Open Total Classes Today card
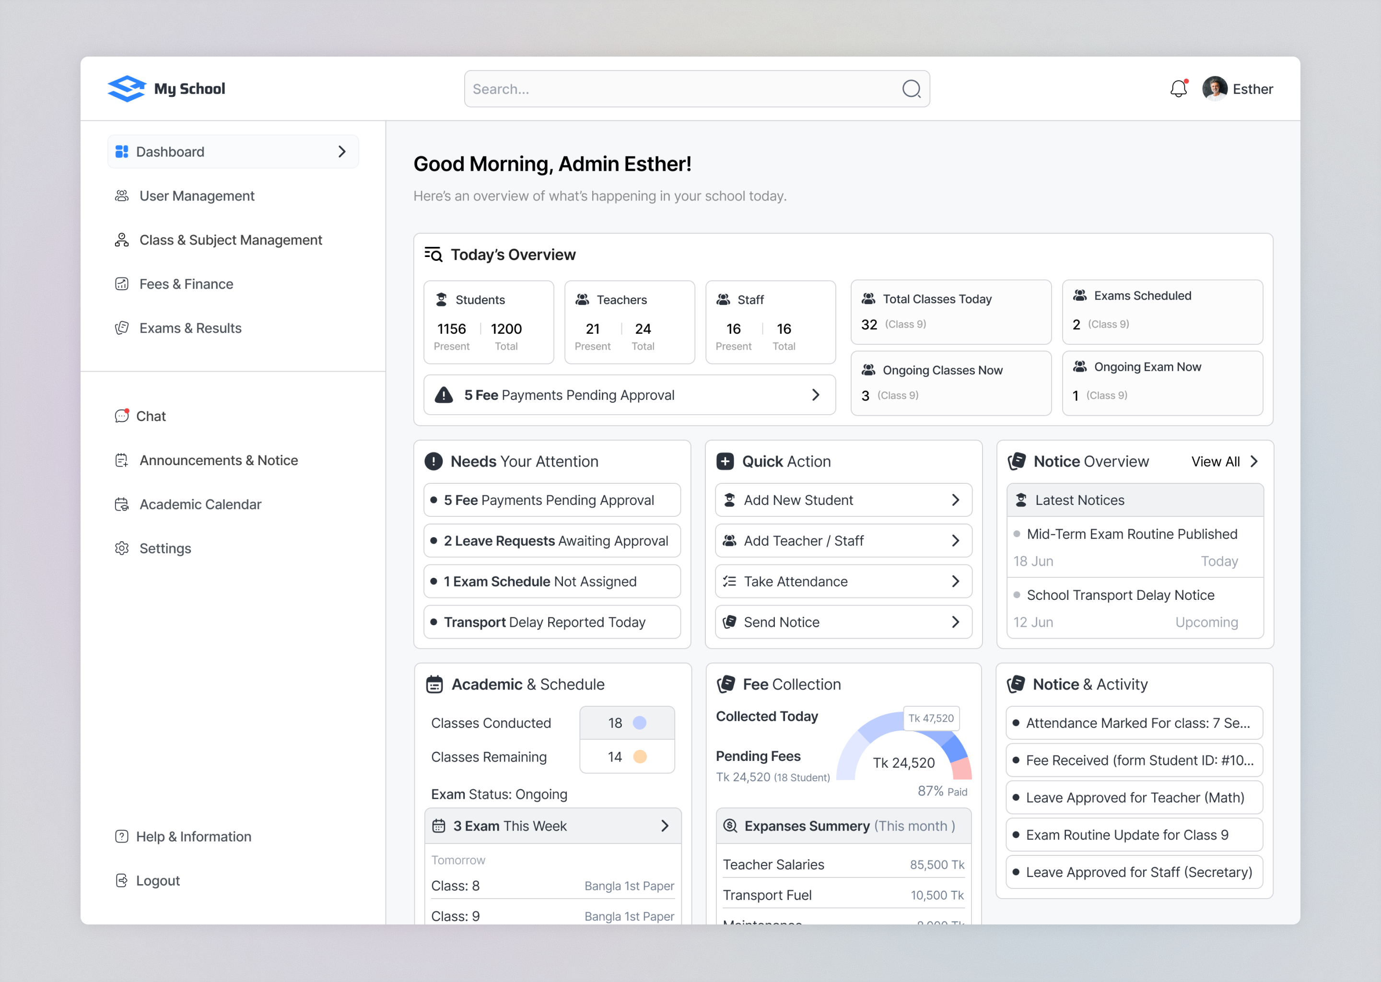Viewport: 1381px width, 982px height. 951,312
